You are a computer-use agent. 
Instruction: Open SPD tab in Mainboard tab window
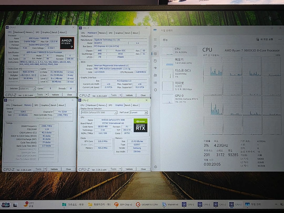(110, 33)
